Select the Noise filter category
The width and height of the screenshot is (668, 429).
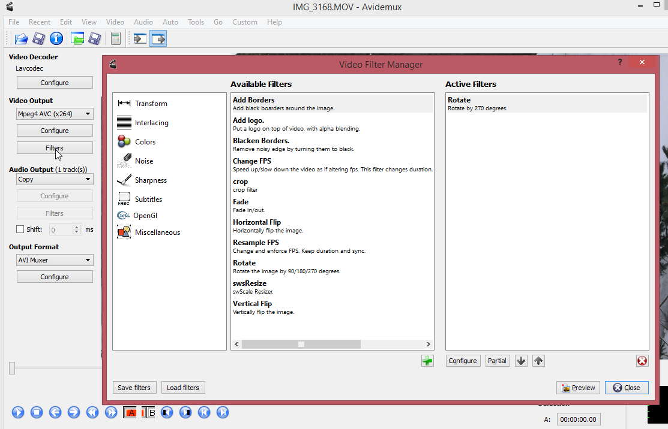(x=142, y=161)
